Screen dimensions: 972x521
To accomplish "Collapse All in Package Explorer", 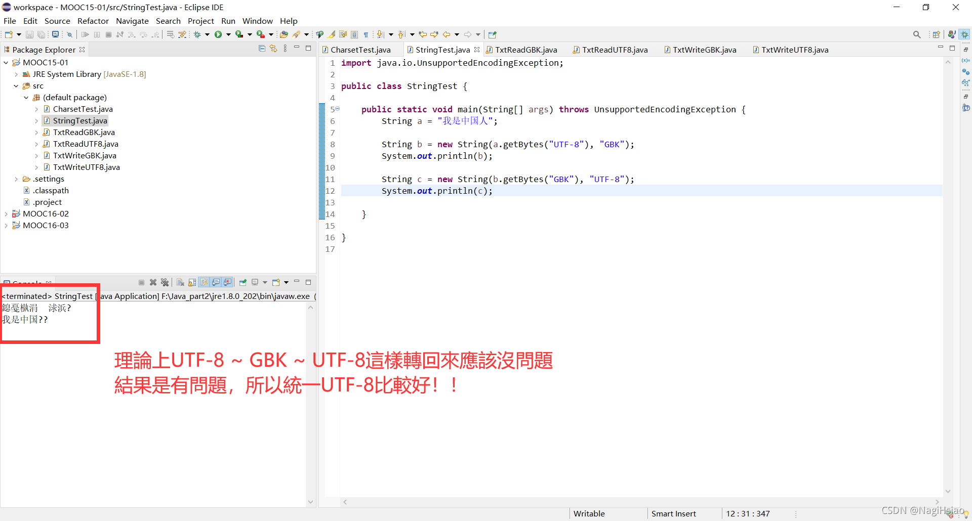I will (x=262, y=49).
